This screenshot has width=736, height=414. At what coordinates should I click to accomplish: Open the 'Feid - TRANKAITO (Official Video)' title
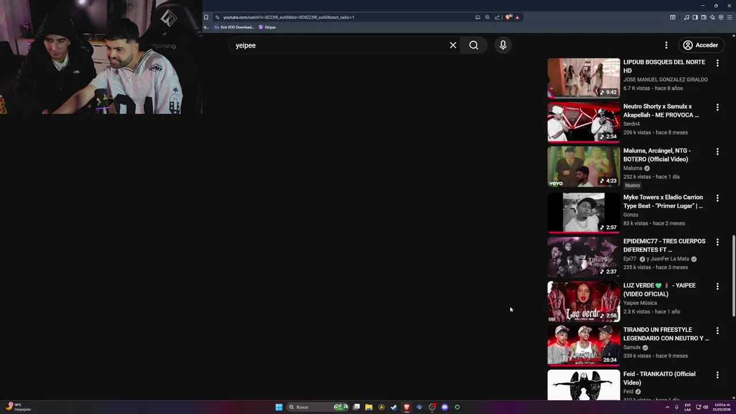pyautogui.click(x=660, y=378)
